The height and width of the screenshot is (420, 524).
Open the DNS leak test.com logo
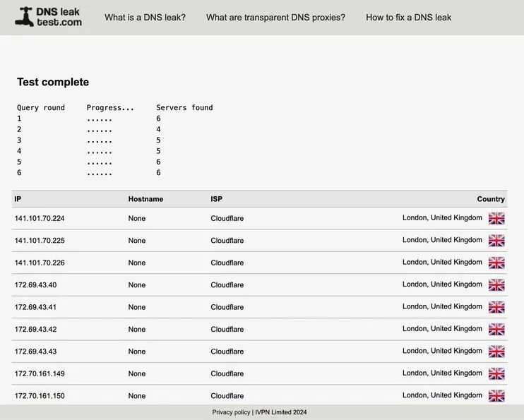coord(49,17)
